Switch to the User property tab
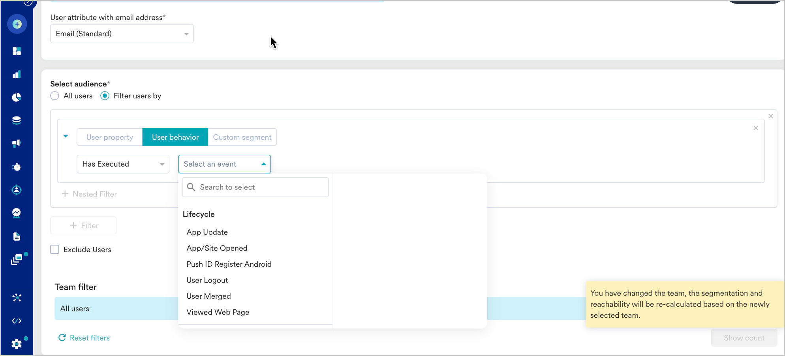Screen dimensions: 785x356 pyautogui.click(x=110, y=137)
